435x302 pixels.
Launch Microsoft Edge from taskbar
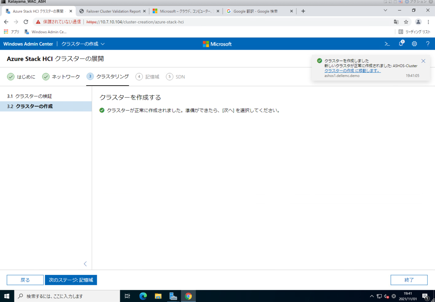(143, 296)
